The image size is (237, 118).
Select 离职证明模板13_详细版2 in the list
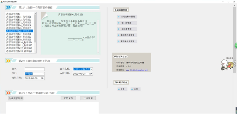pos(19,51)
